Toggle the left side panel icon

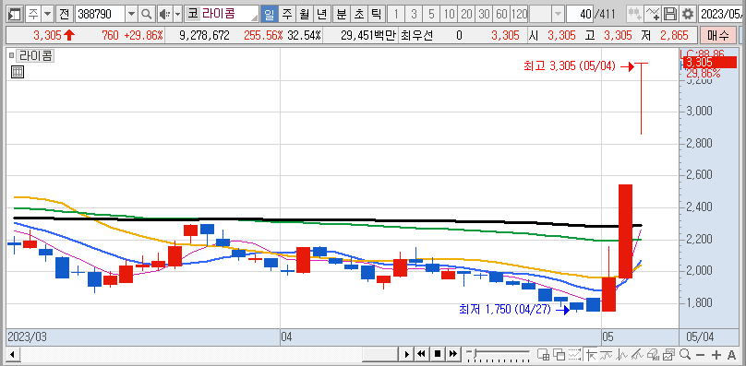pos(15,14)
